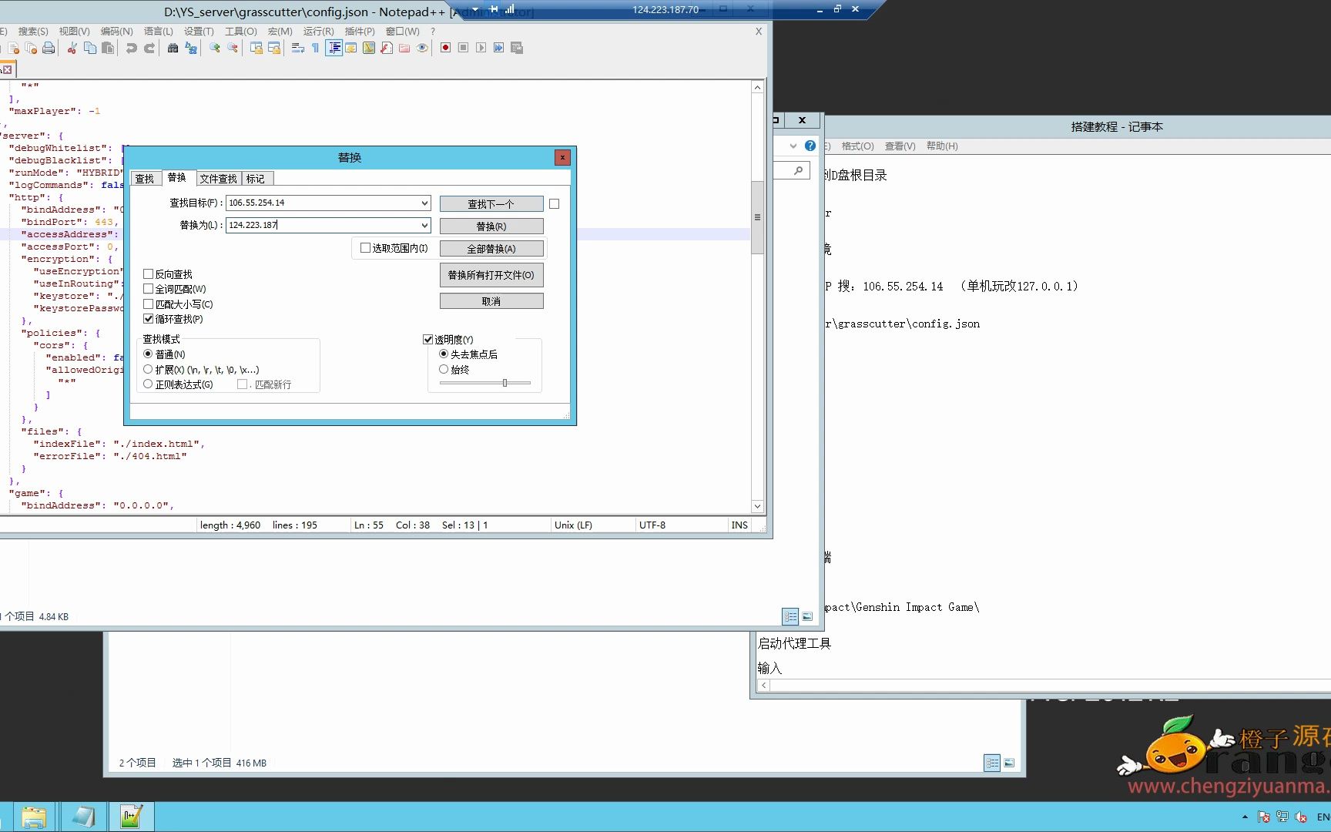Enable the 选取范围内 checkbox
1331x832 pixels.
click(x=366, y=248)
